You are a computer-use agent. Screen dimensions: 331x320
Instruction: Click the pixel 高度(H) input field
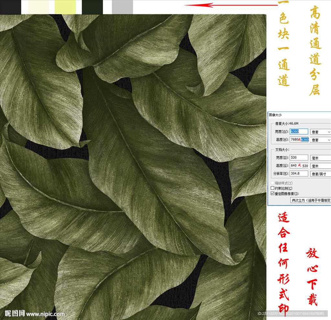click(x=299, y=139)
